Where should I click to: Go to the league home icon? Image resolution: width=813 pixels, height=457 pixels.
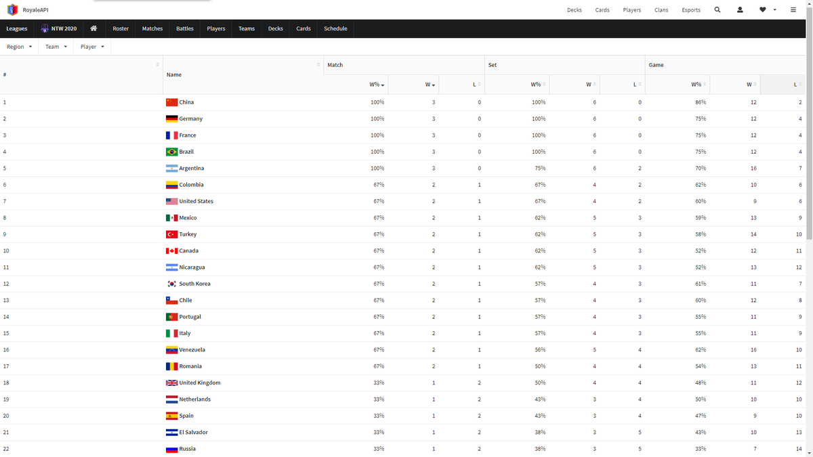(93, 28)
